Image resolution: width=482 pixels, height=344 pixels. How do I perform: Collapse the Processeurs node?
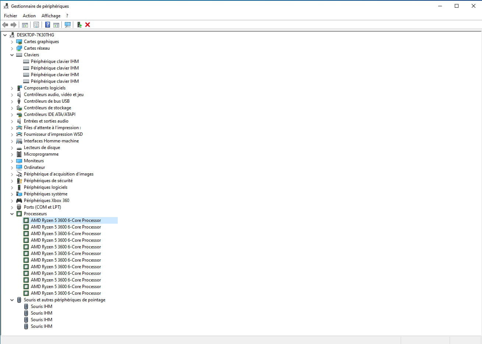[x=12, y=214]
